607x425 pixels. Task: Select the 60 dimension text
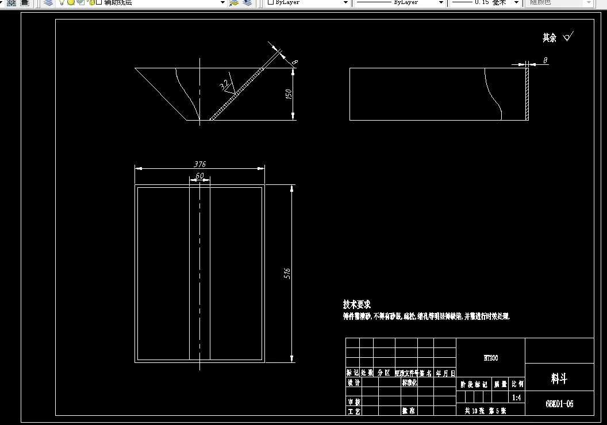click(199, 176)
